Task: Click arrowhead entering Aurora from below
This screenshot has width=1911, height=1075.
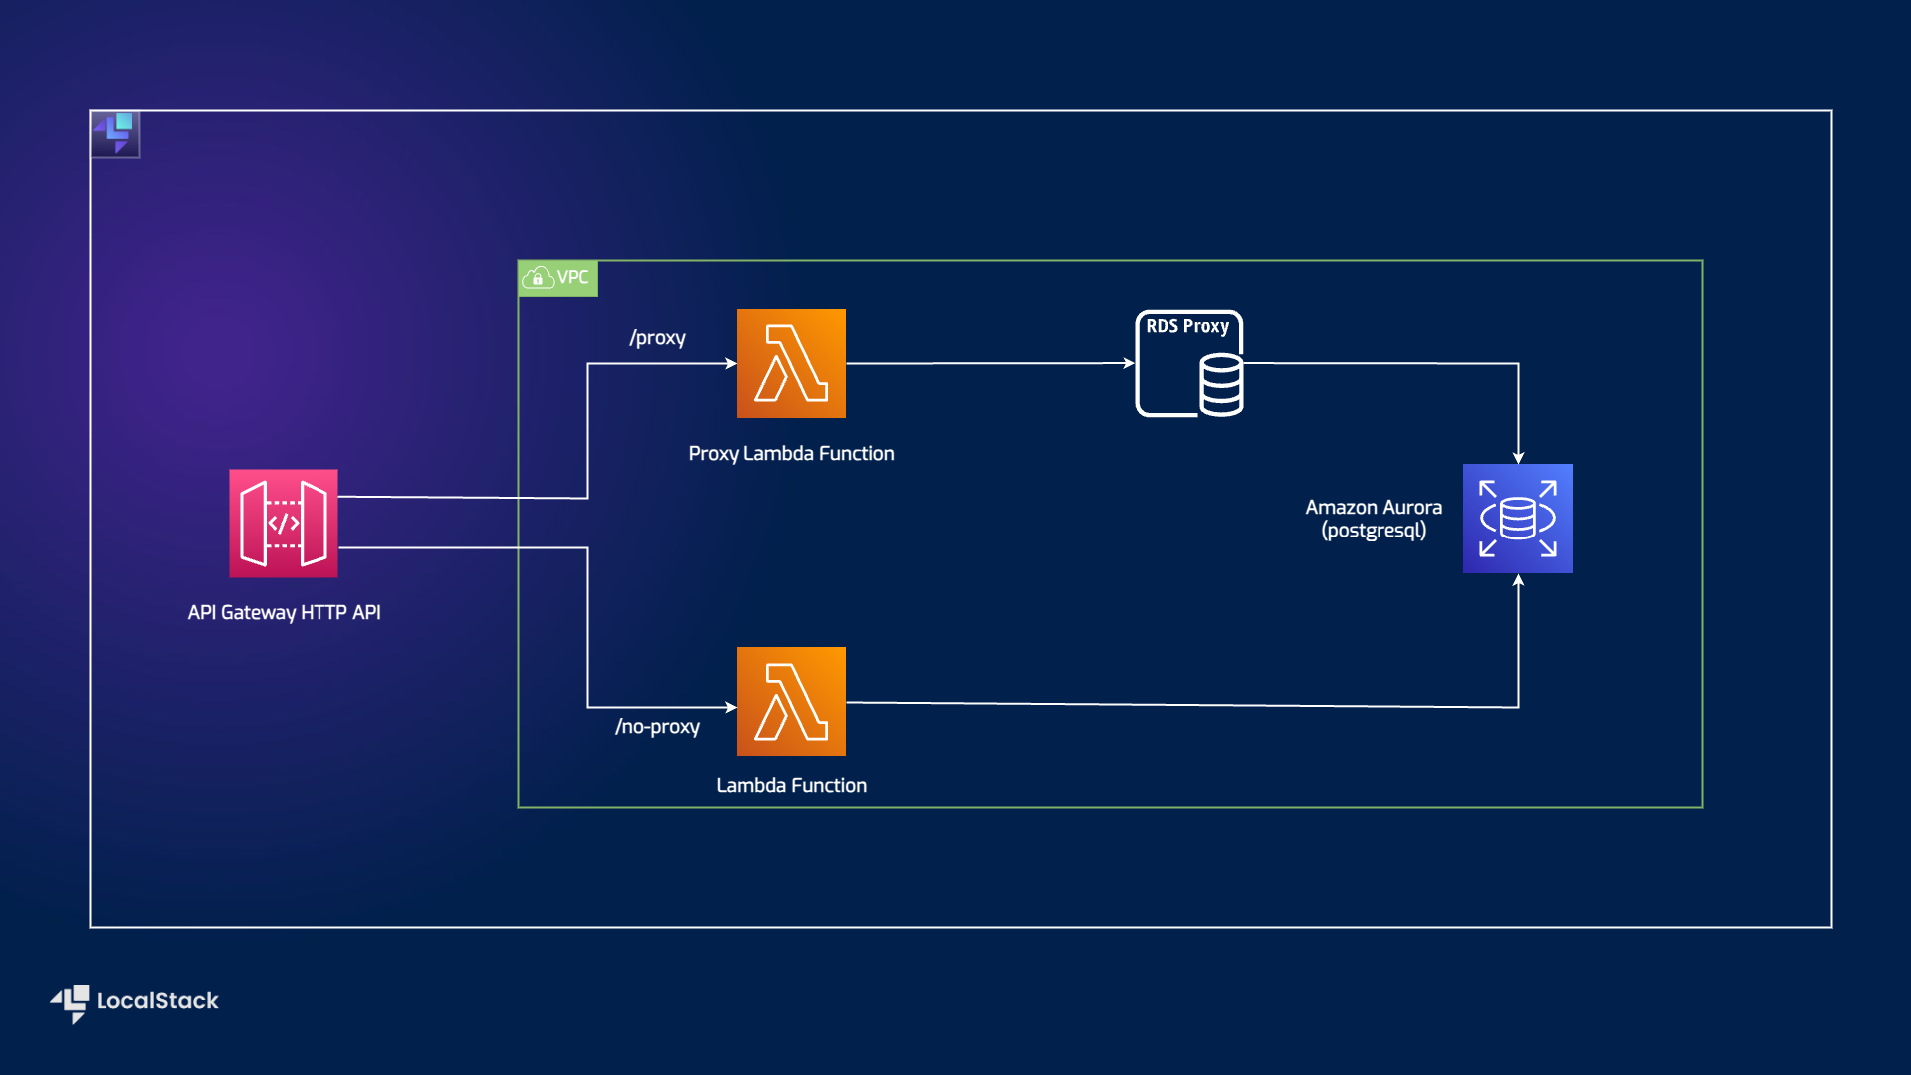Action: 1518,580
